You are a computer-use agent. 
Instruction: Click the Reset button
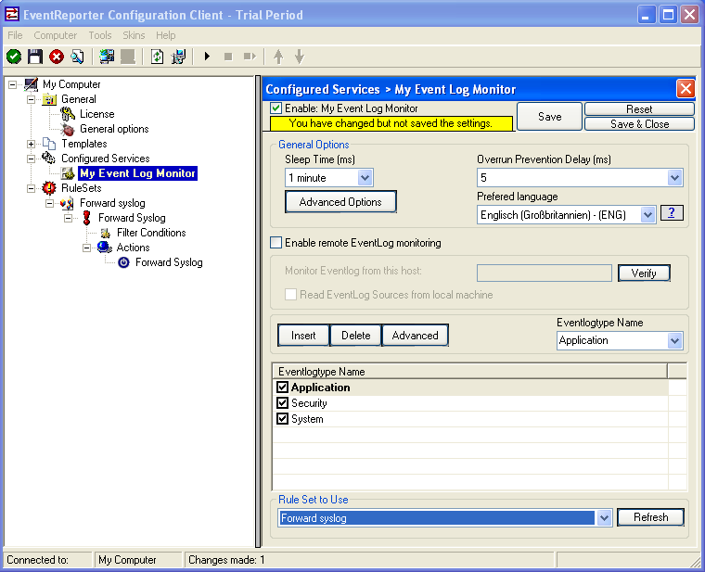[x=639, y=109]
